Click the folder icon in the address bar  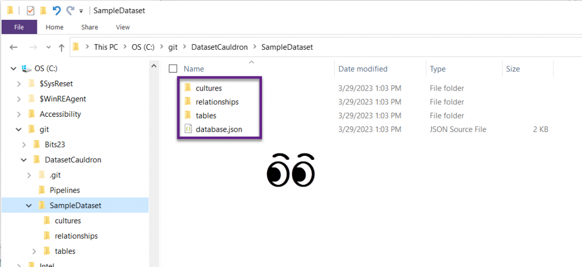pyautogui.click(x=76, y=47)
